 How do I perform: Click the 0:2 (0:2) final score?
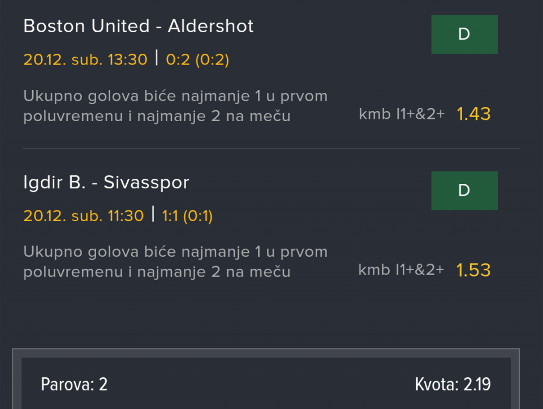197,59
